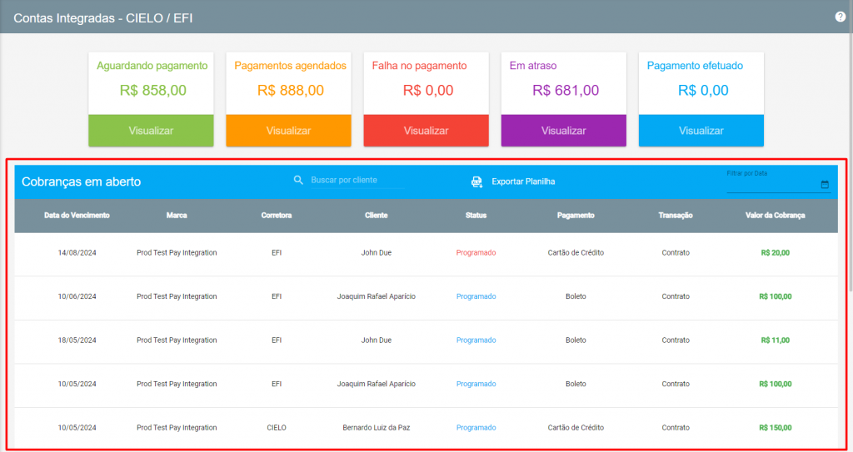Click the Em atraso card title

pos(533,66)
